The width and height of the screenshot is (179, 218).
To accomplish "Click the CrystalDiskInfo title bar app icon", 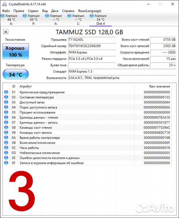I will tap(4, 4).
